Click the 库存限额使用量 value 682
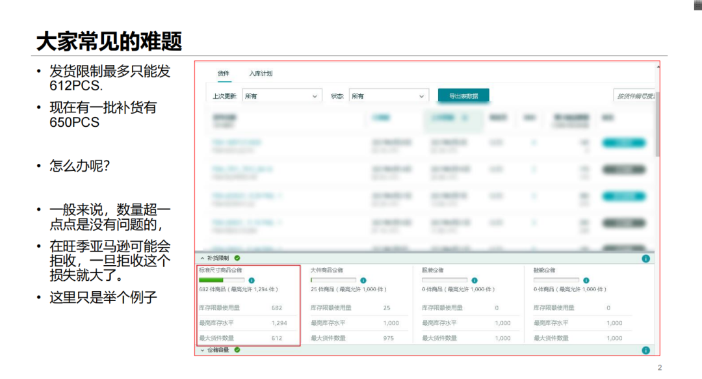Screen dimensions: 702x379 (x=277, y=307)
